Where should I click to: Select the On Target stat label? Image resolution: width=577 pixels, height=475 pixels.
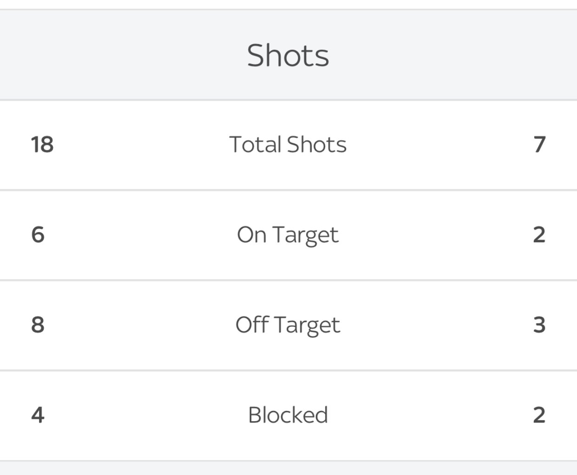[288, 235]
